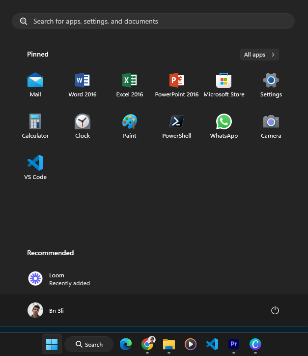Open Visual Studio Code from the taskbar
This screenshot has width=308, height=356.
point(212,344)
